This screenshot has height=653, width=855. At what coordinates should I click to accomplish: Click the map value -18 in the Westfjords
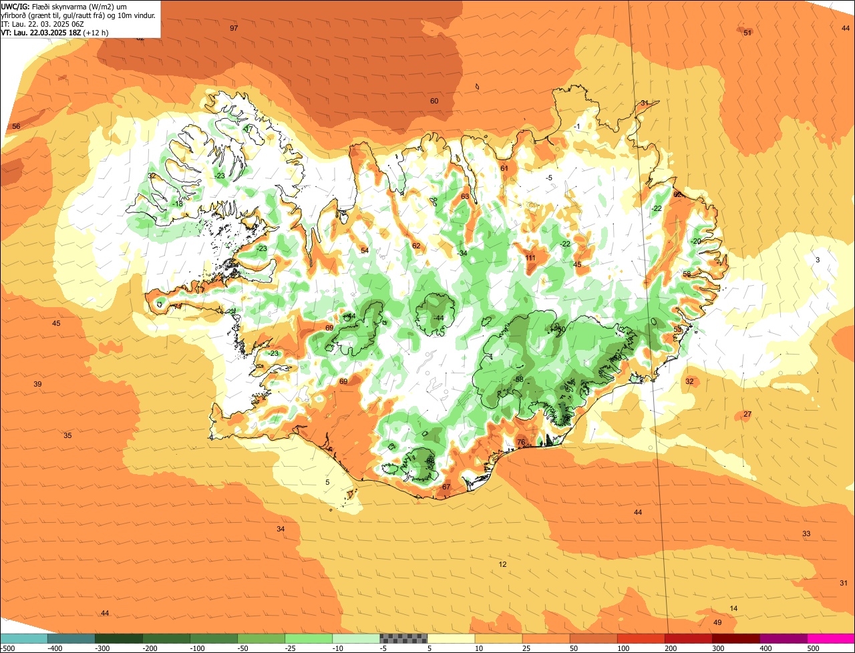coord(177,204)
